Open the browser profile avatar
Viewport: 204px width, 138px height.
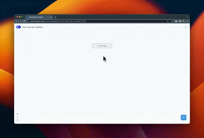point(183,21)
